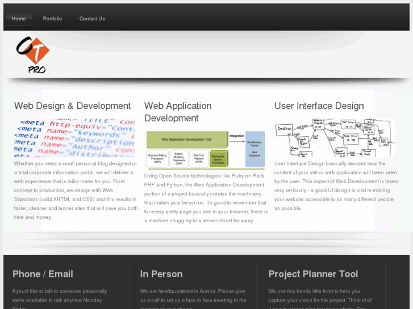Open the Web Application Development Tool diagram

point(205,150)
